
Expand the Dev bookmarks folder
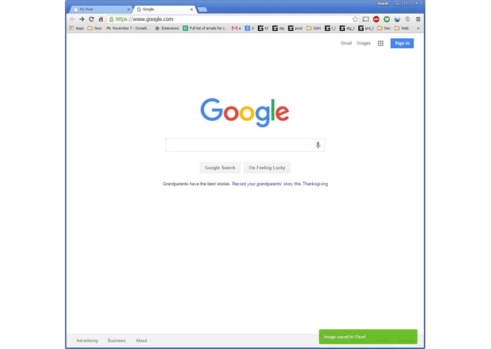384,28
